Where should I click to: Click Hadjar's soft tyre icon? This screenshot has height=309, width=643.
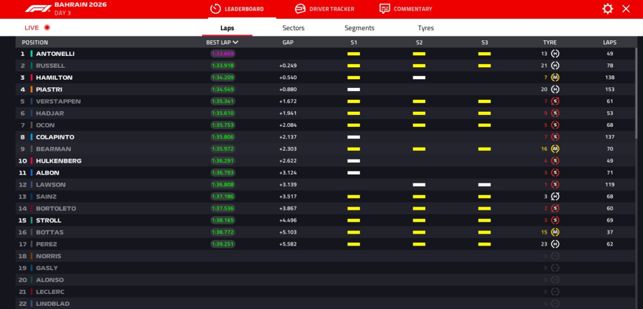[555, 113]
